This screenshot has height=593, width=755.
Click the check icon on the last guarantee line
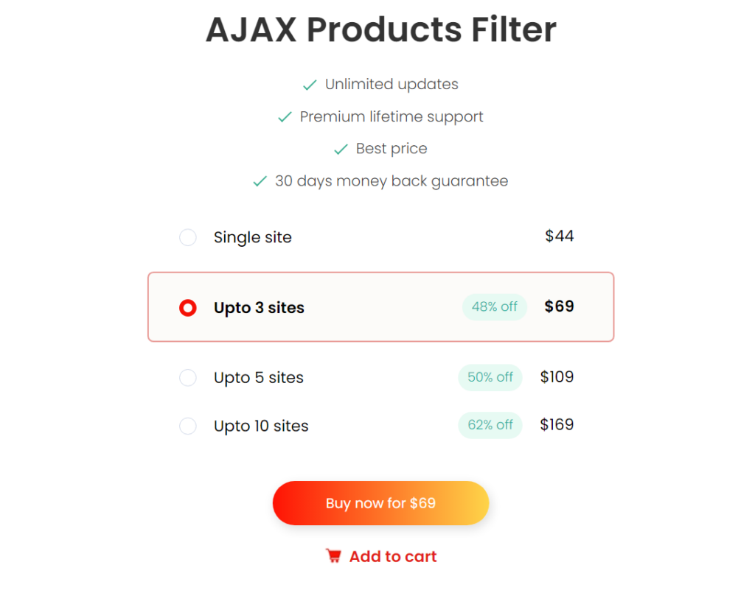point(258,181)
